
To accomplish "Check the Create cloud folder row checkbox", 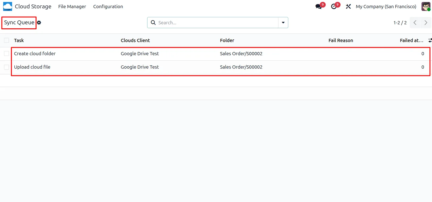I will tap(7, 53).
